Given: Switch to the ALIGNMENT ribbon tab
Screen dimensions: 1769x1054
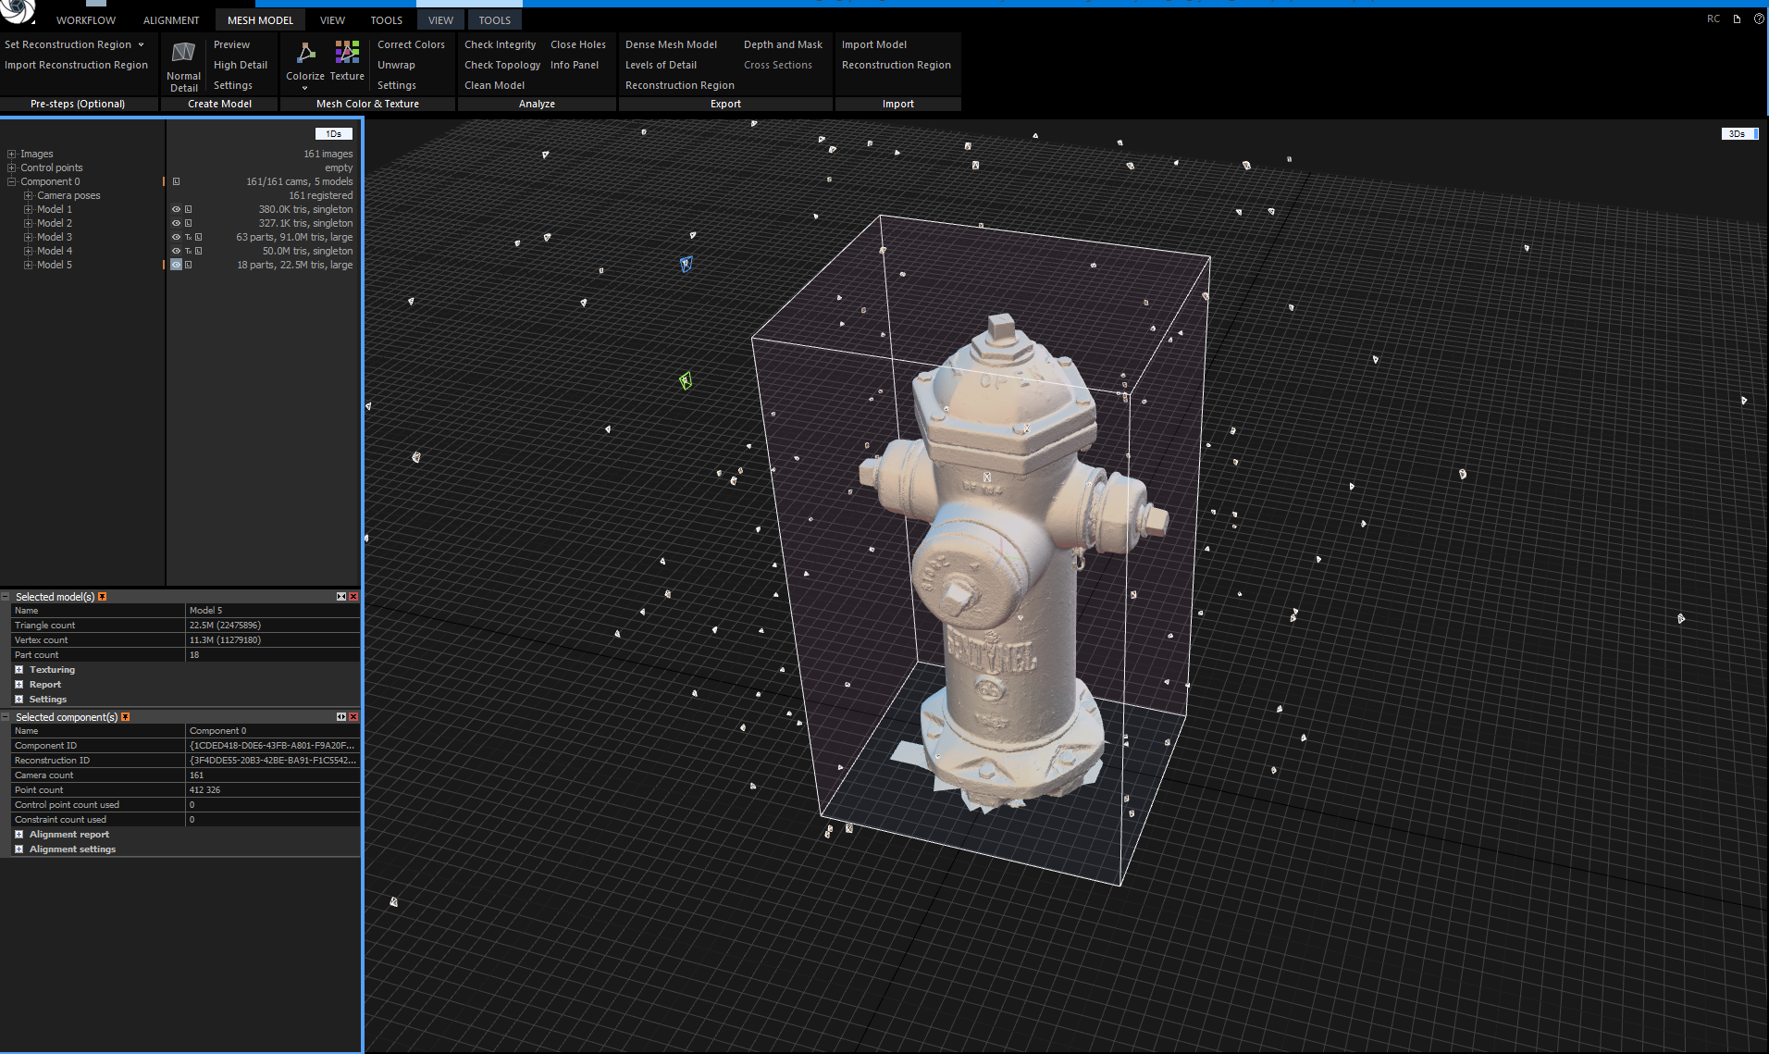Looking at the screenshot, I should (x=171, y=20).
